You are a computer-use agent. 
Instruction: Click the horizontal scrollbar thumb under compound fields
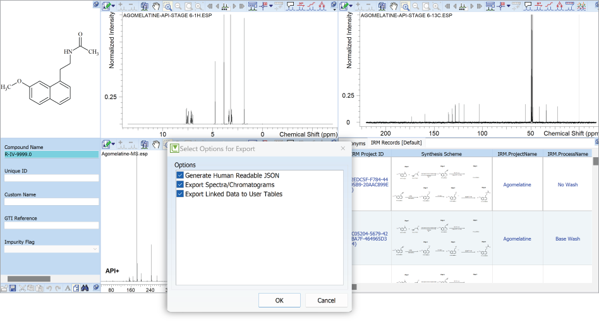tap(28, 279)
